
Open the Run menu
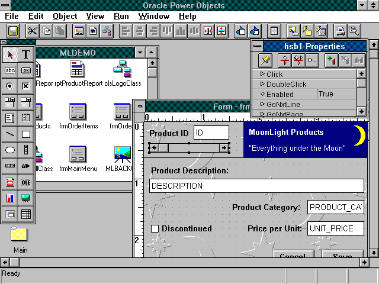pos(121,16)
